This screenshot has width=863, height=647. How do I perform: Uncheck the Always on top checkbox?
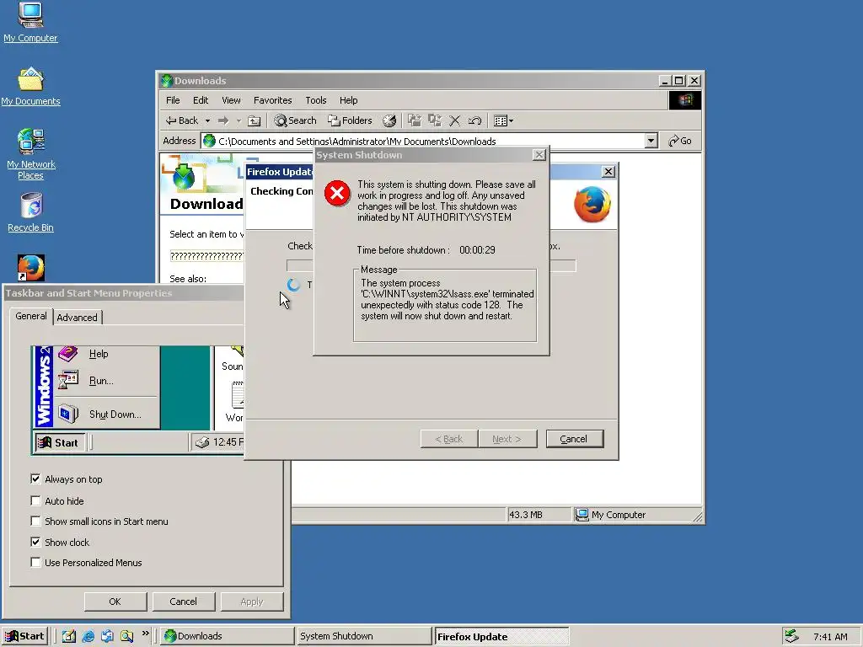(x=35, y=479)
